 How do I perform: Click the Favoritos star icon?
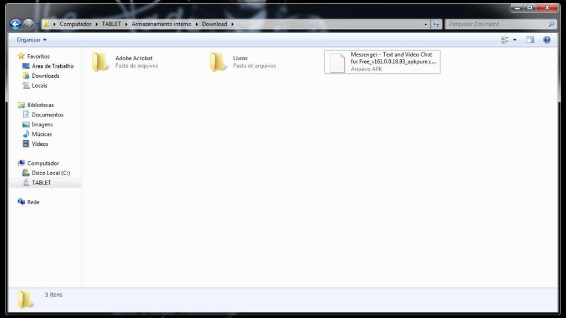click(x=22, y=56)
